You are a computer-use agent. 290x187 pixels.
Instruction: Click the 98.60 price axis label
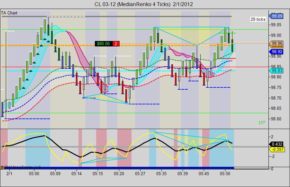coord(276,119)
